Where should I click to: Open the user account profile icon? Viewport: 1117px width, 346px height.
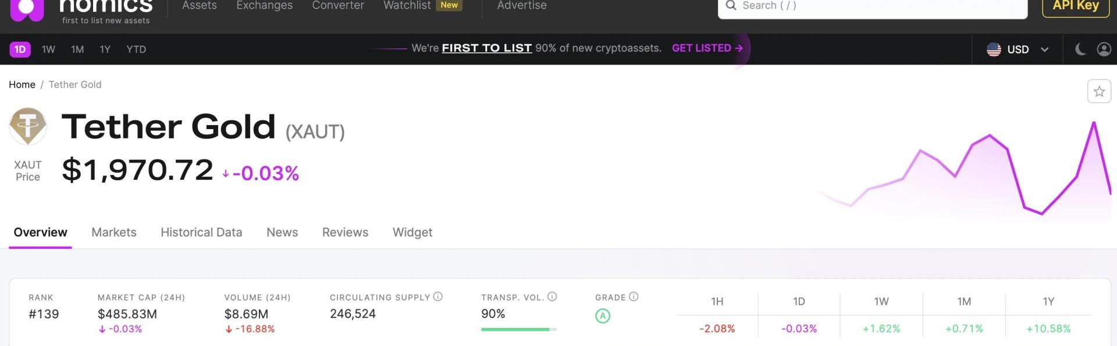click(x=1104, y=49)
